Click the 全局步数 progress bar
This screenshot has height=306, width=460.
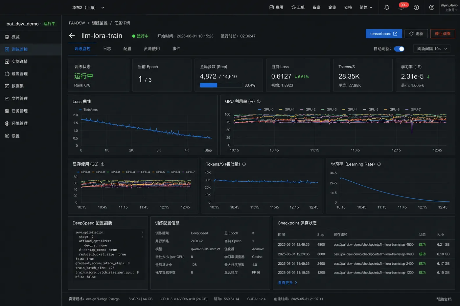[x=221, y=85]
